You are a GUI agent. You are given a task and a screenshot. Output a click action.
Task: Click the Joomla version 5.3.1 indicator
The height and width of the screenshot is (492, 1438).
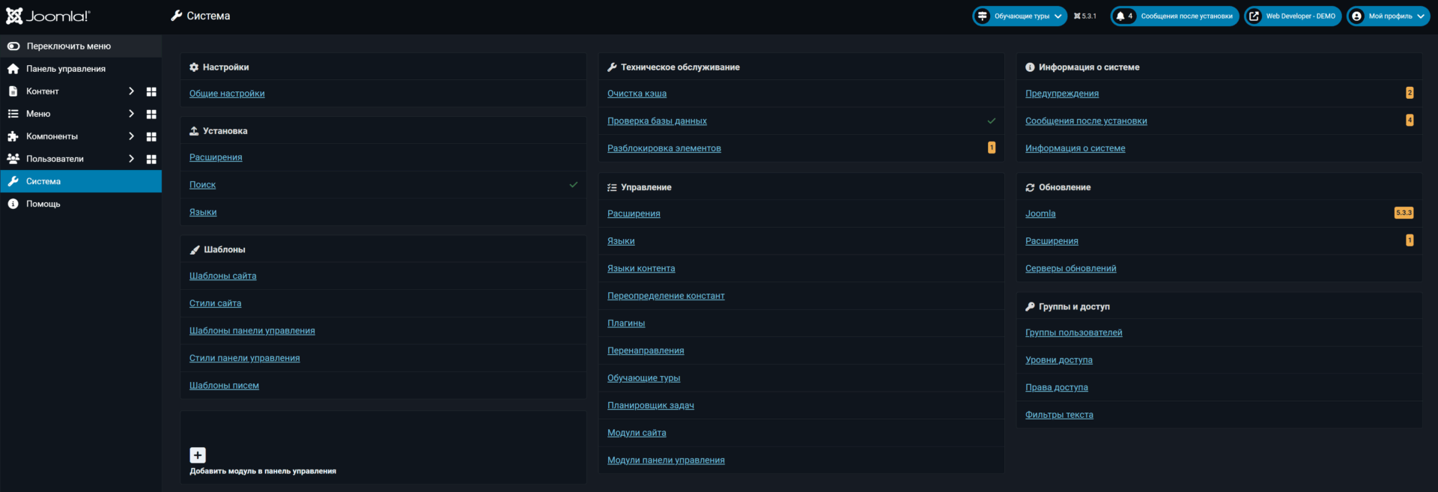(x=1084, y=16)
